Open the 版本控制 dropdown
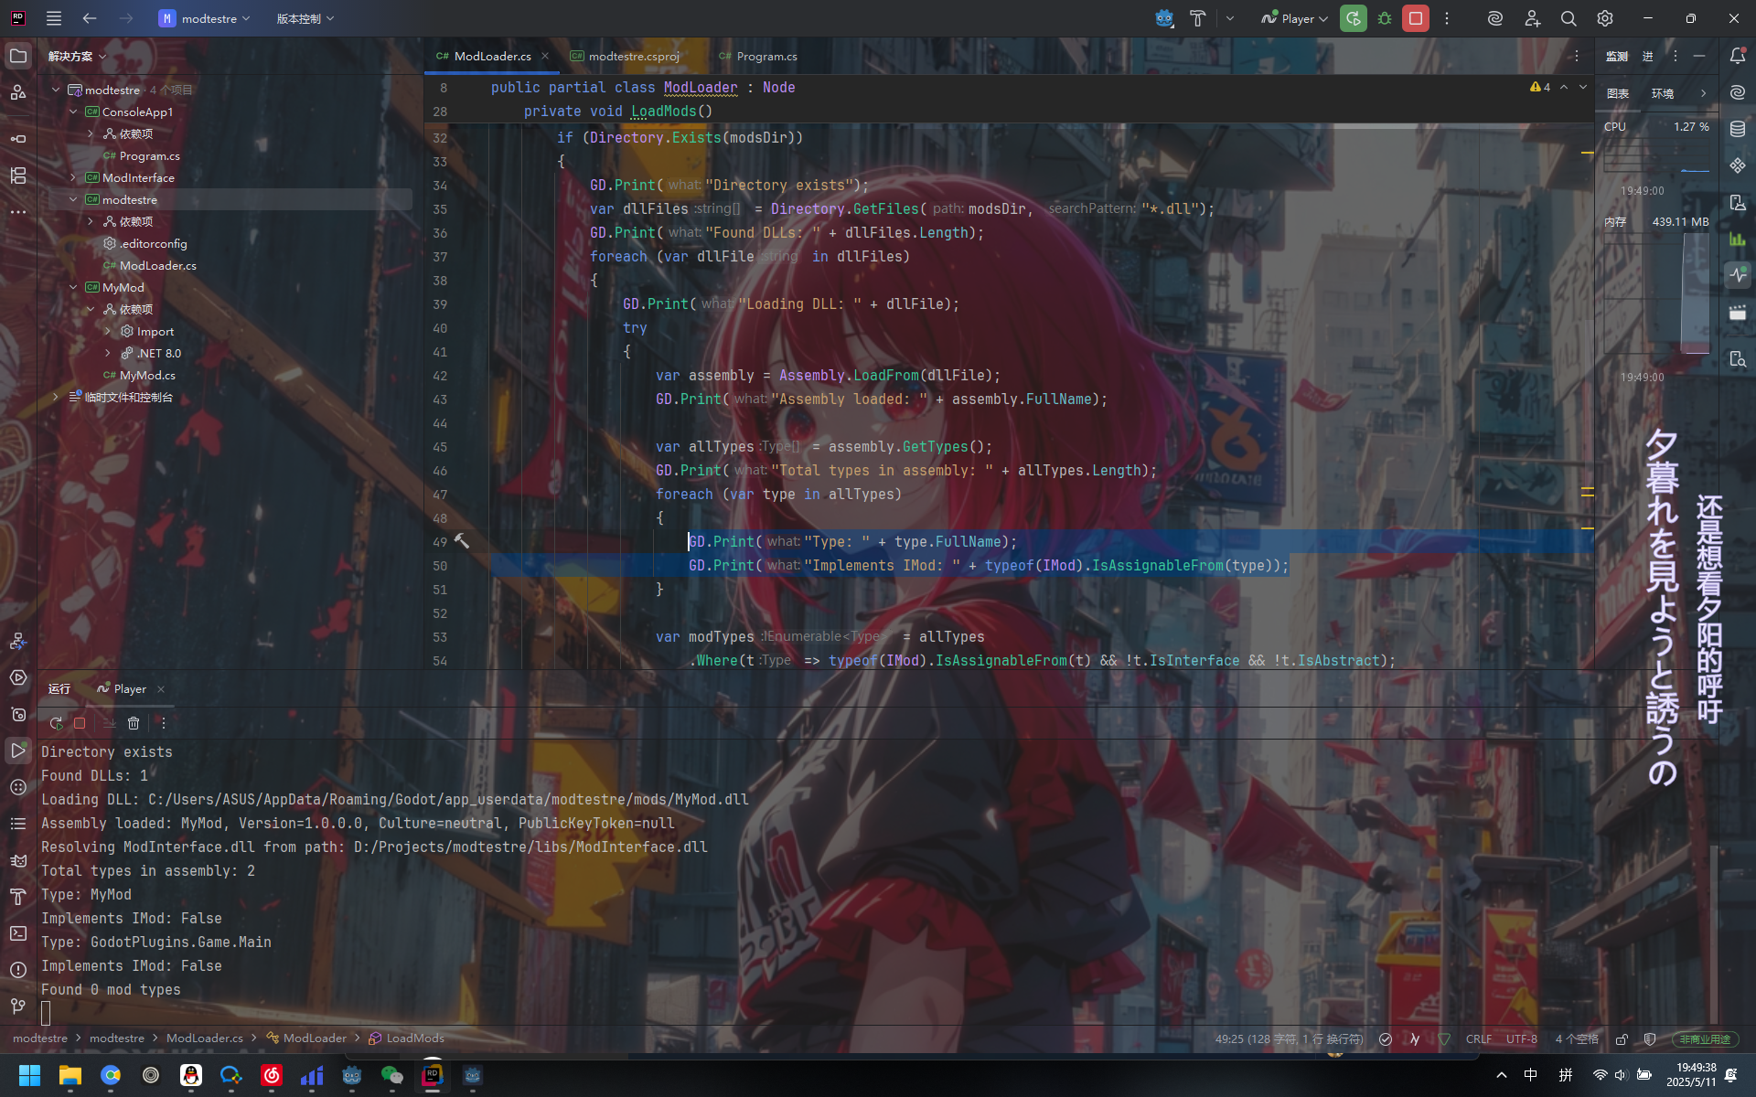Image resolution: width=1756 pixels, height=1097 pixels. 305,18
